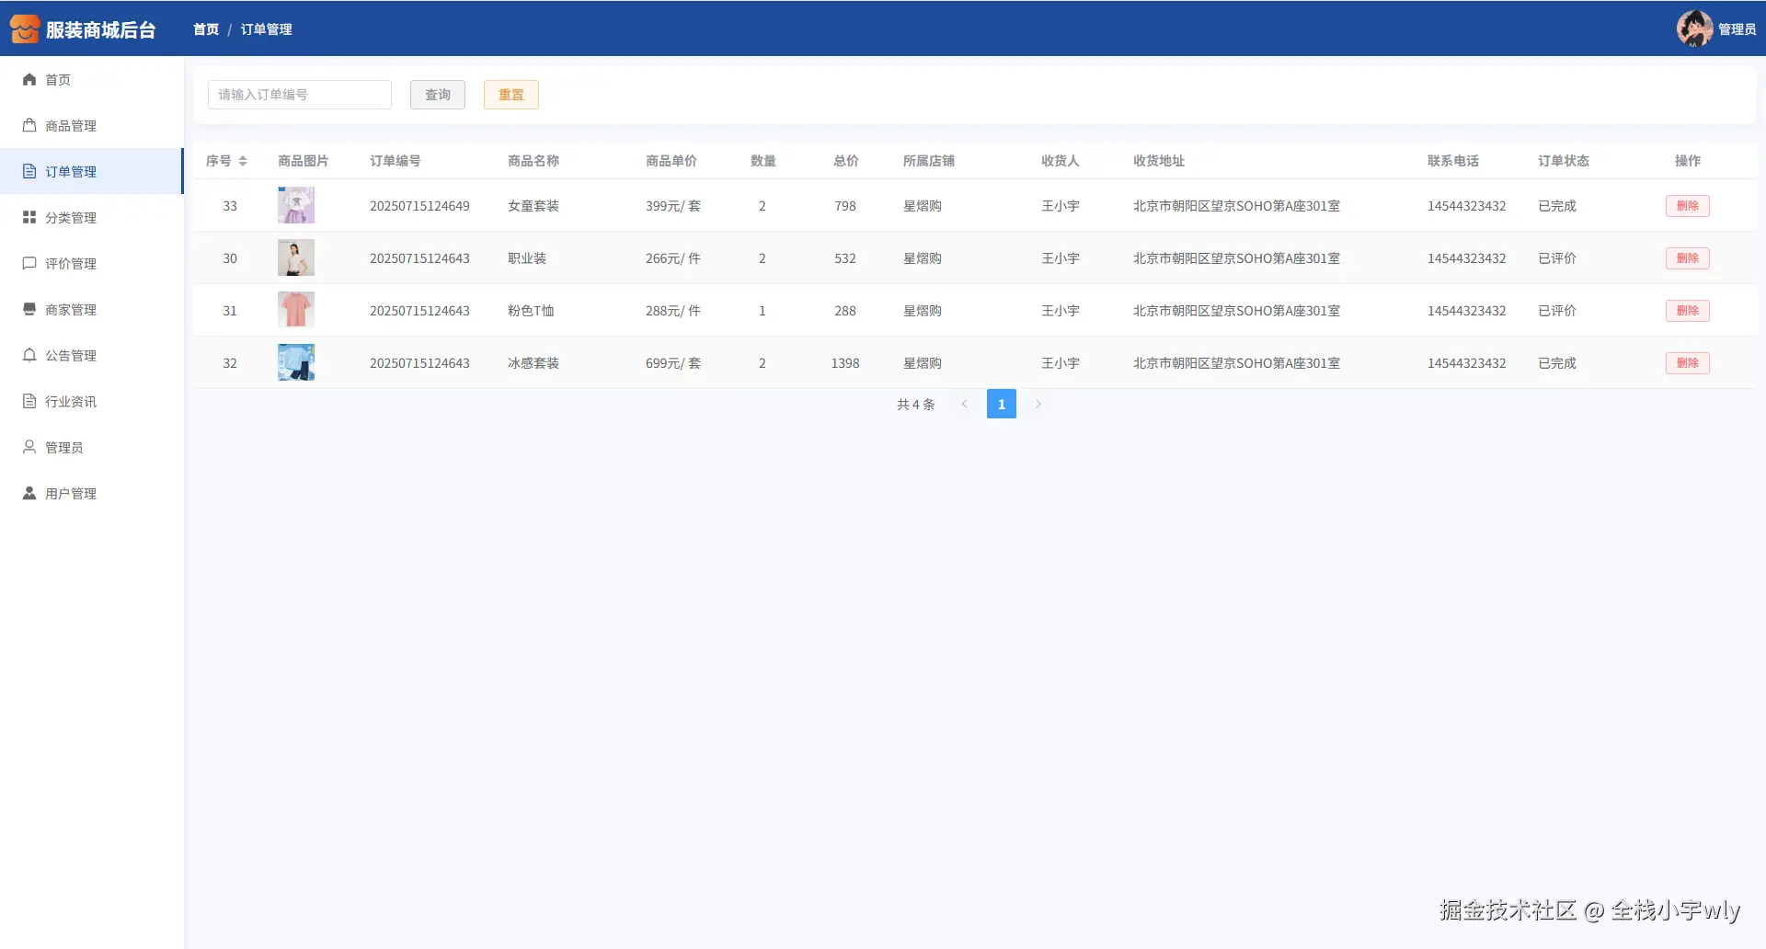1766x949 pixels.
Task: Delete the 粉色T恤 order
Action: pos(1687,311)
